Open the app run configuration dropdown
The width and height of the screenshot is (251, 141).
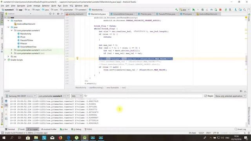click(185, 10)
